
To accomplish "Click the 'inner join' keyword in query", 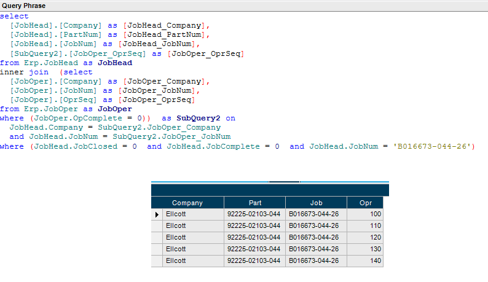I will [24, 72].
